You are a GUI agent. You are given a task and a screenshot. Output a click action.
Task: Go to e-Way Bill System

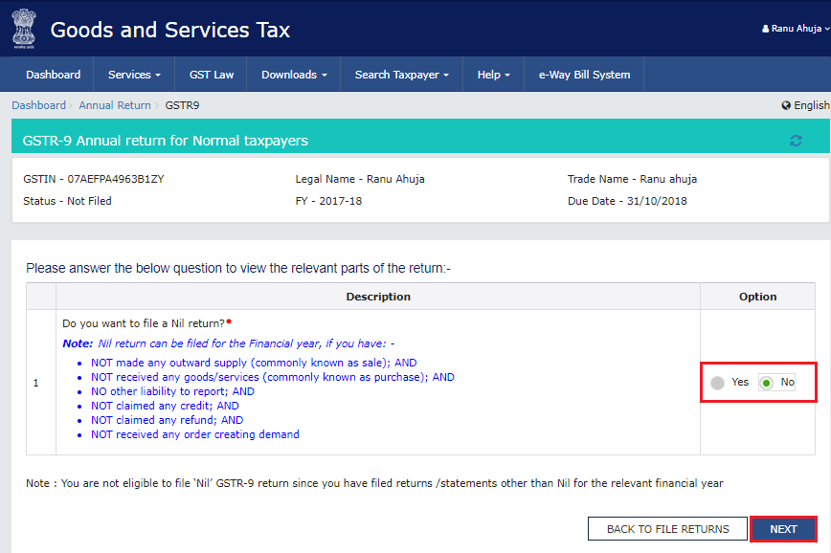(x=584, y=75)
